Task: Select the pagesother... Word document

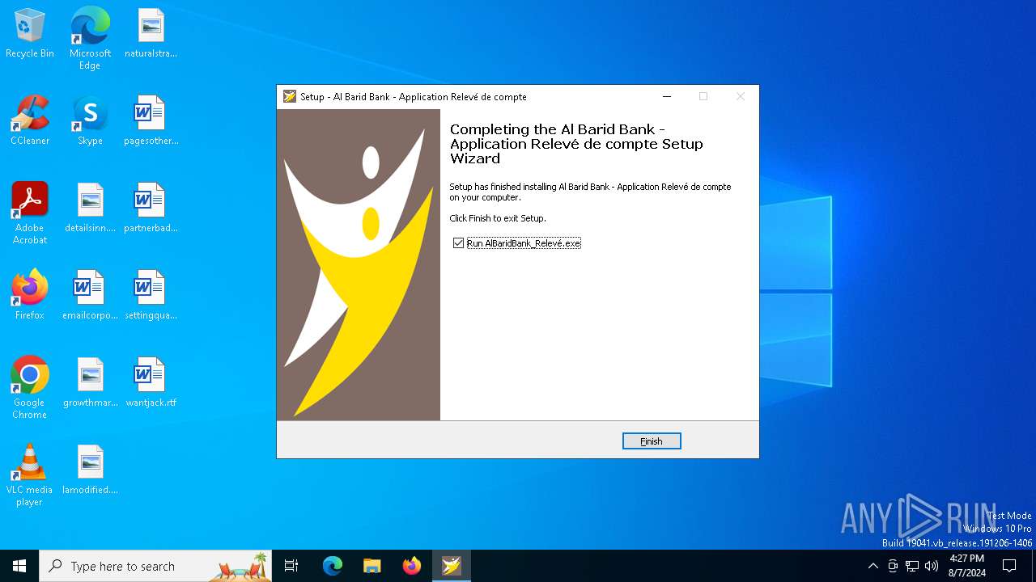Action: point(151,121)
